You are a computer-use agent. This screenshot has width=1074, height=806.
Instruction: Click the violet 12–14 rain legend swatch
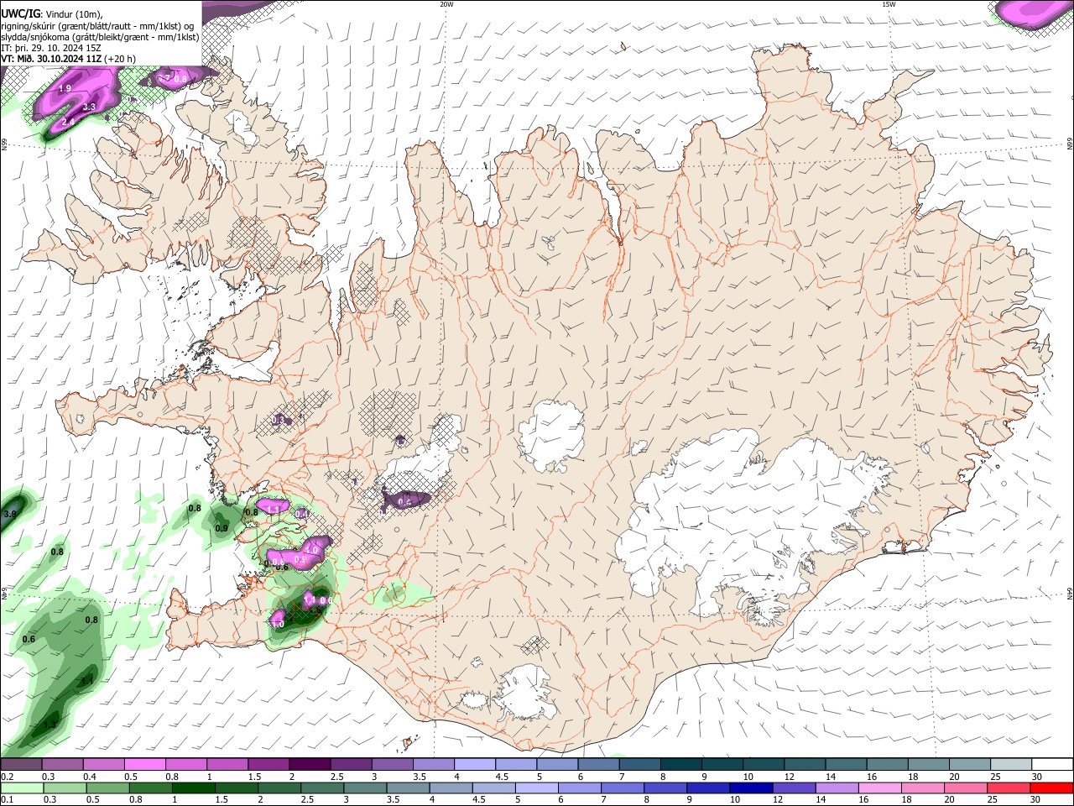tap(793, 788)
